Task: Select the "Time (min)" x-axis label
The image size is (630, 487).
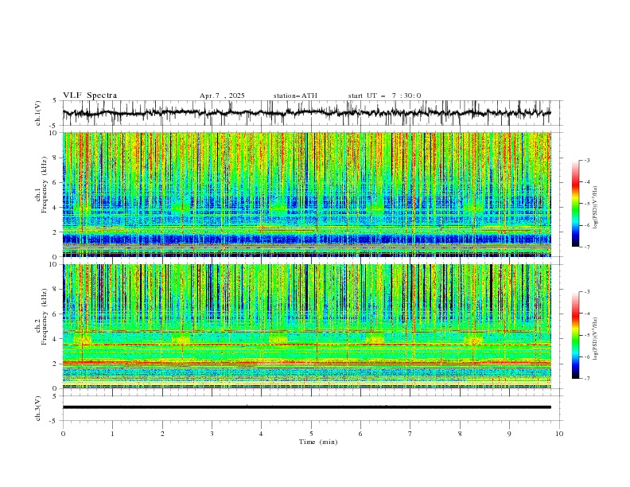Action: tap(318, 442)
